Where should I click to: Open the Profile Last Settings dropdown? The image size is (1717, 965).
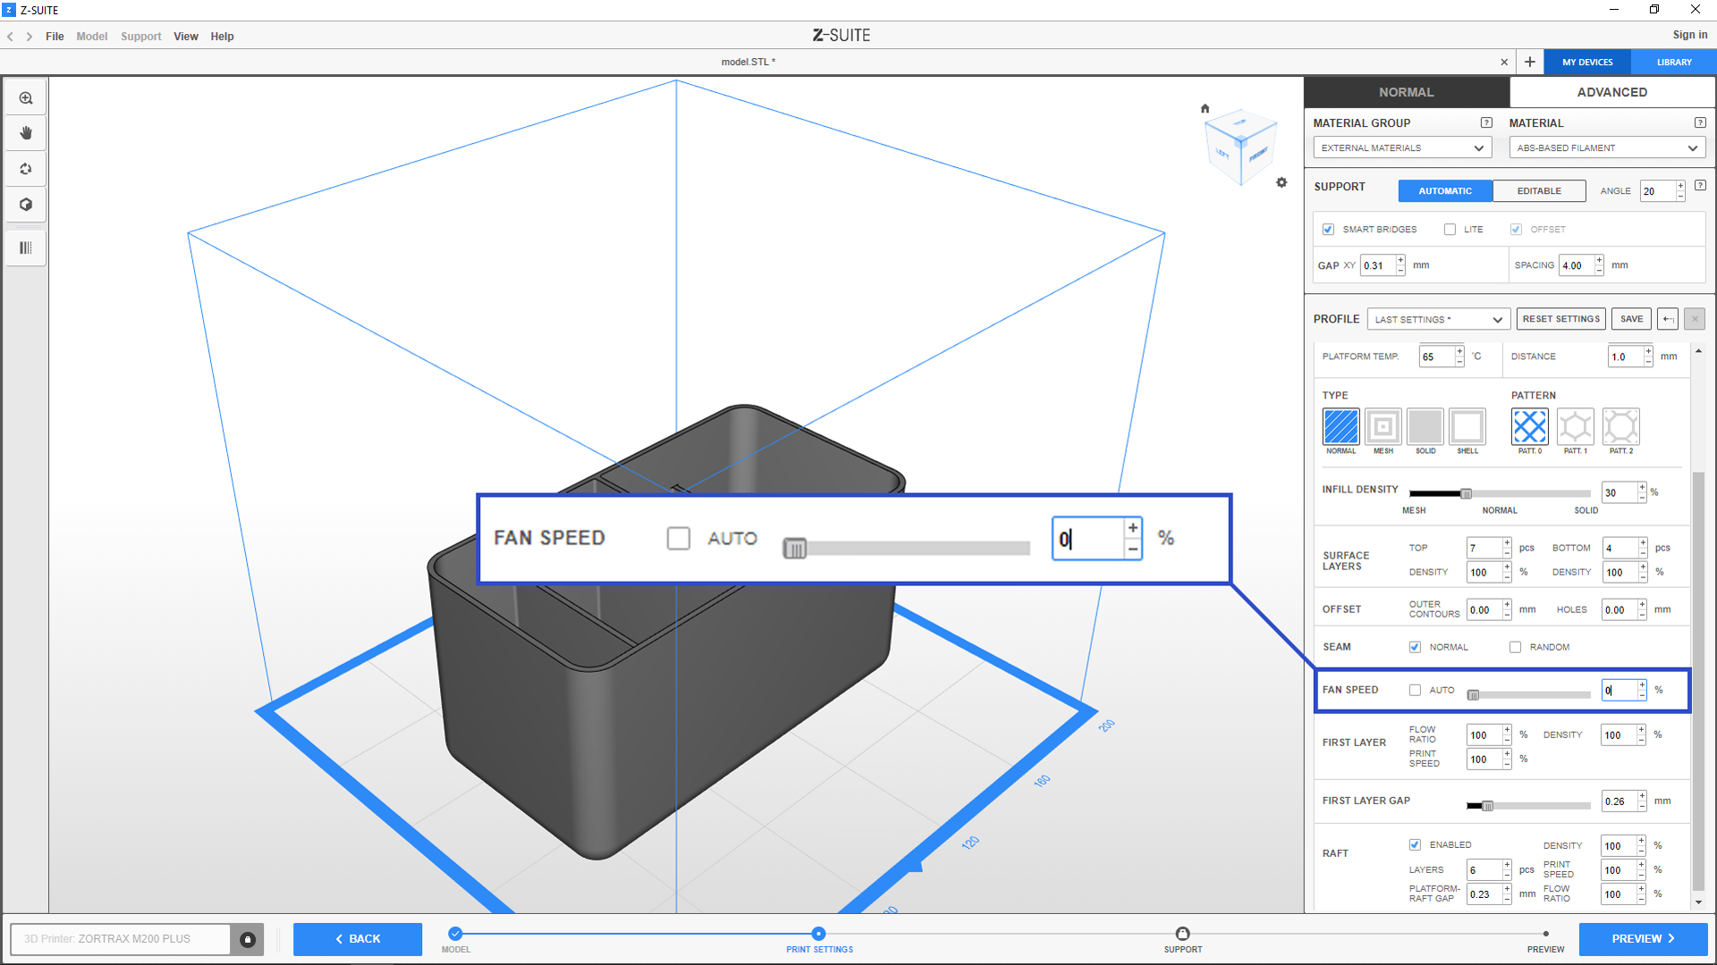pos(1438,319)
